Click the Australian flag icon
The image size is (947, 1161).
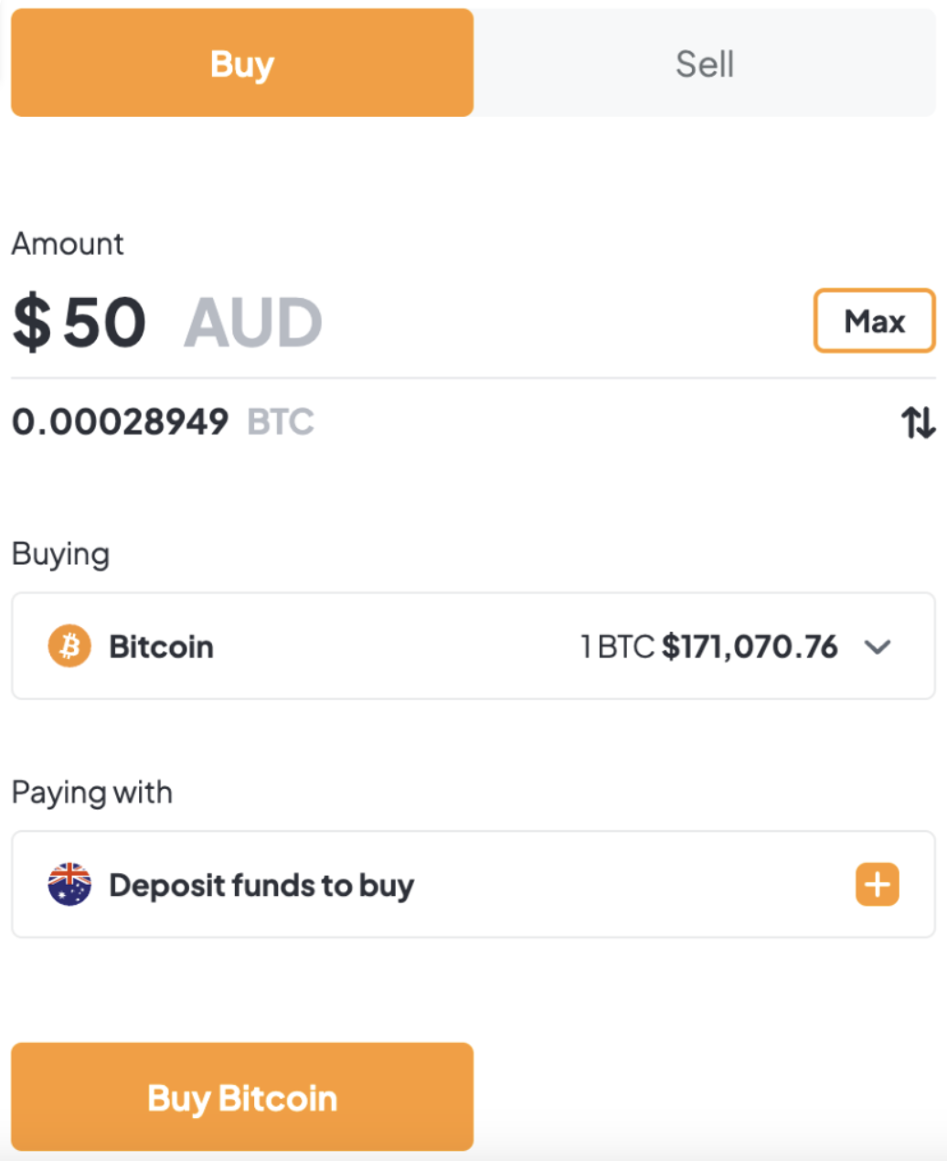tap(69, 884)
